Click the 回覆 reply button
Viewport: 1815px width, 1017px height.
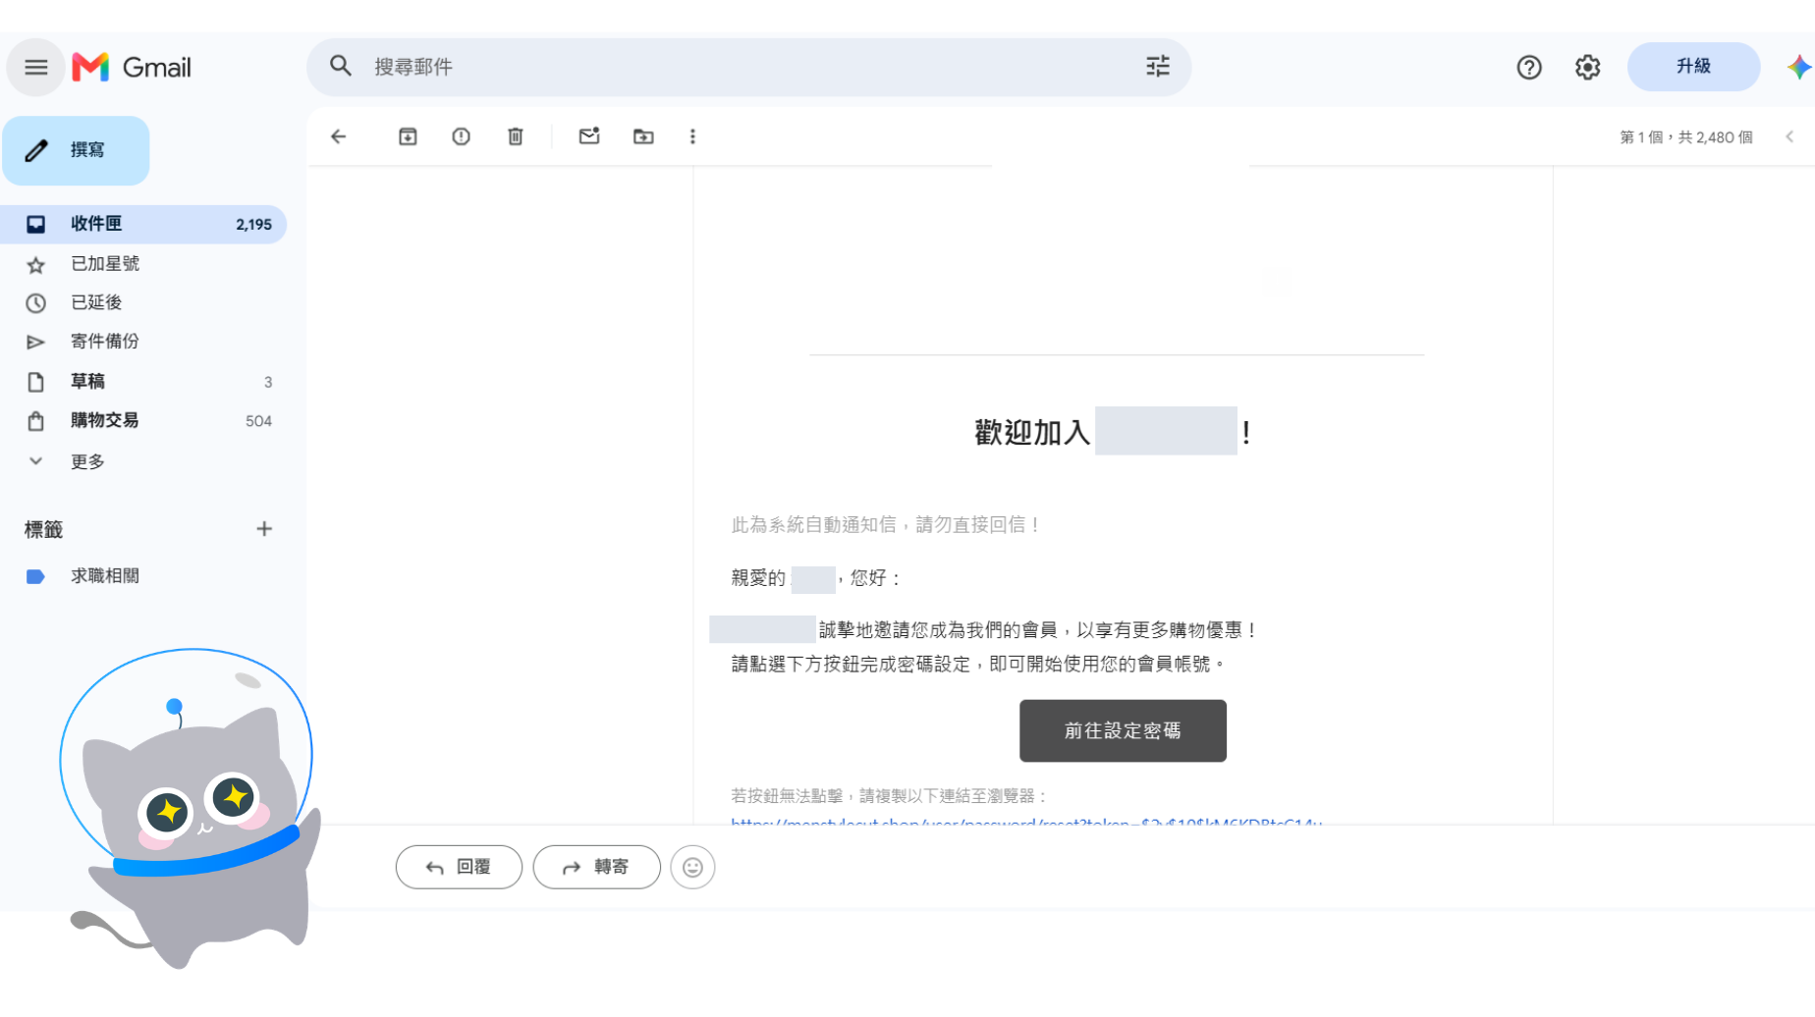(459, 867)
